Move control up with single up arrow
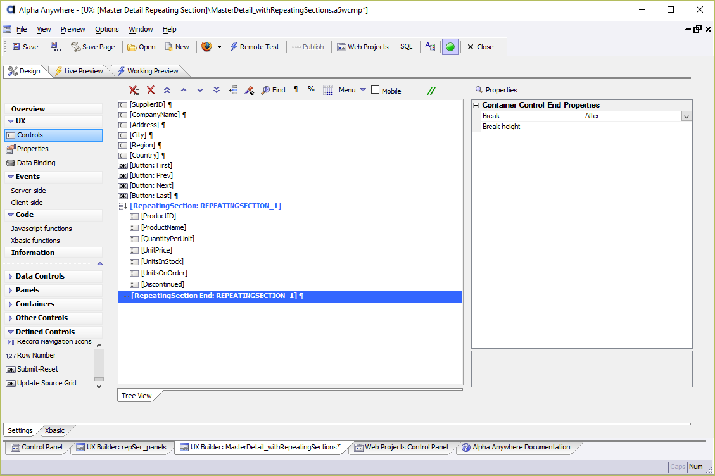The image size is (715, 476). point(184,91)
